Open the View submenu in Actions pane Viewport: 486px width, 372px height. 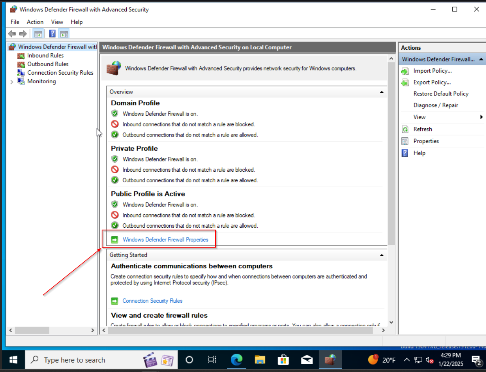[420, 117]
